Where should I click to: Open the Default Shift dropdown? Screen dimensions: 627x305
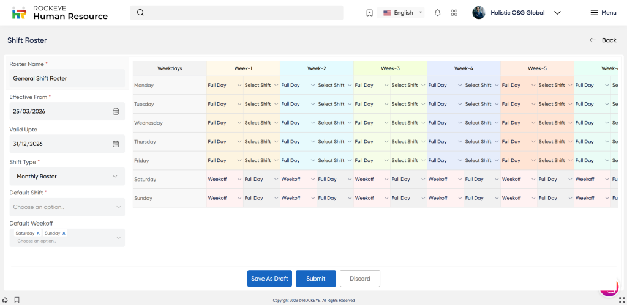[67, 207]
